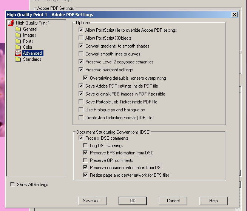Viewport: 247px width, 211px height.
Task: Cancel the Adobe PDF Settings dialog
Action: click(173, 201)
